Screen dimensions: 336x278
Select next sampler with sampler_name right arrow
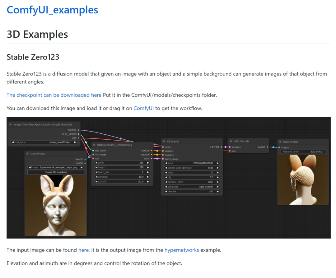(x=218, y=182)
